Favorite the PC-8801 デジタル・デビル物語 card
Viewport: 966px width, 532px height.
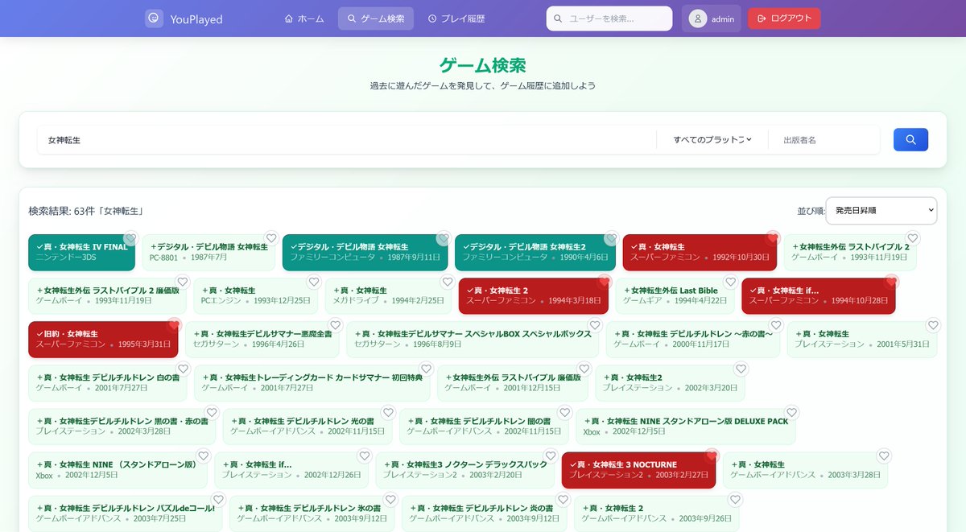(x=271, y=238)
